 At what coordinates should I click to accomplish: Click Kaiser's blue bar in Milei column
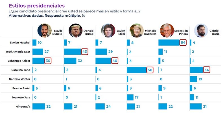pyautogui.click(x=103, y=61)
